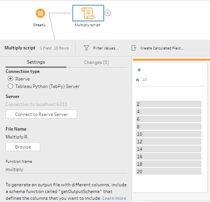Click the n field name header
Image resolution: width=210 pixels, height=202 pixels.
coord(137,80)
